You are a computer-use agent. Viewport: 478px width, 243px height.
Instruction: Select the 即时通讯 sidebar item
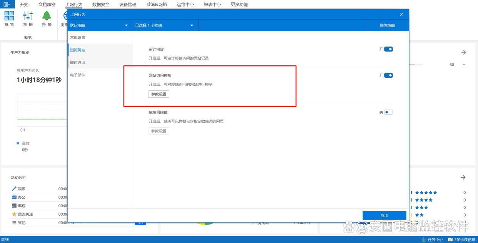point(78,62)
